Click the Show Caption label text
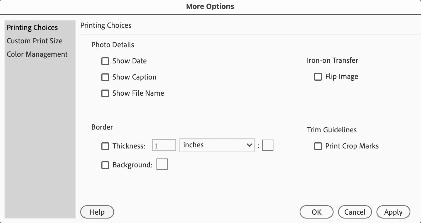This screenshot has height=223, width=421. pos(134,77)
